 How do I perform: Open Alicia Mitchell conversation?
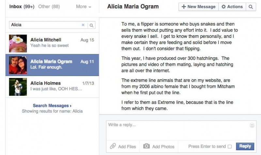[x=52, y=43]
